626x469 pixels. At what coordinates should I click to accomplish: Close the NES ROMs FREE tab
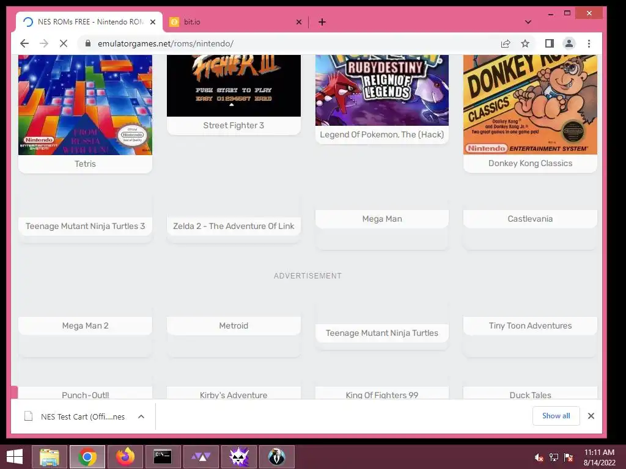[x=152, y=22]
